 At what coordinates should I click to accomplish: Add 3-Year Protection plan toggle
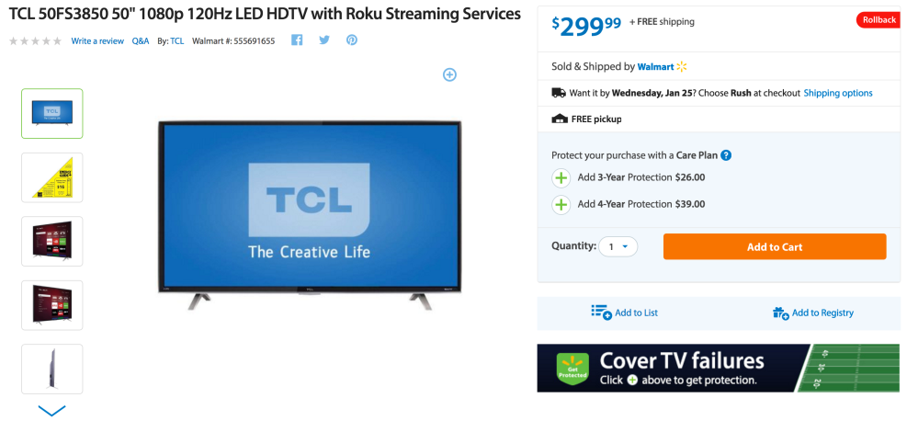pos(561,177)
